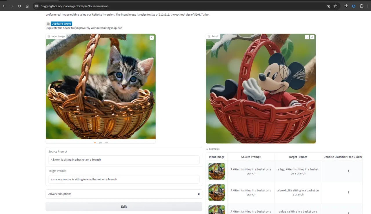
Task: Click the extension icon left of swirl
Action: click(346, 6)
